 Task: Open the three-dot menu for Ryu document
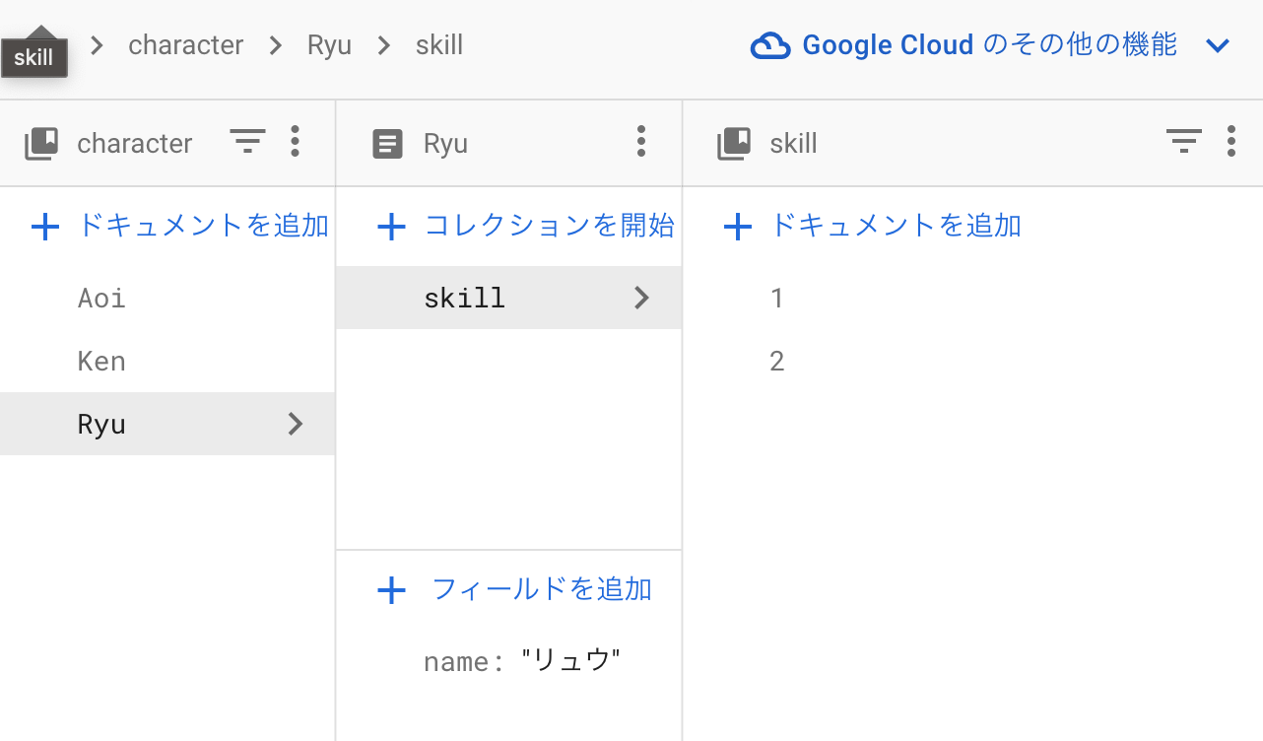[x=641, y=143]
